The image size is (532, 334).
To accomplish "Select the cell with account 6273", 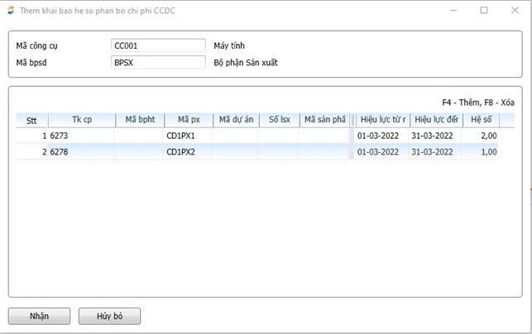I will click(81, 136).
